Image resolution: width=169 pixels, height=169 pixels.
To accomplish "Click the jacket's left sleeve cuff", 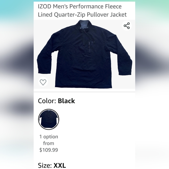I will [44, 71].
